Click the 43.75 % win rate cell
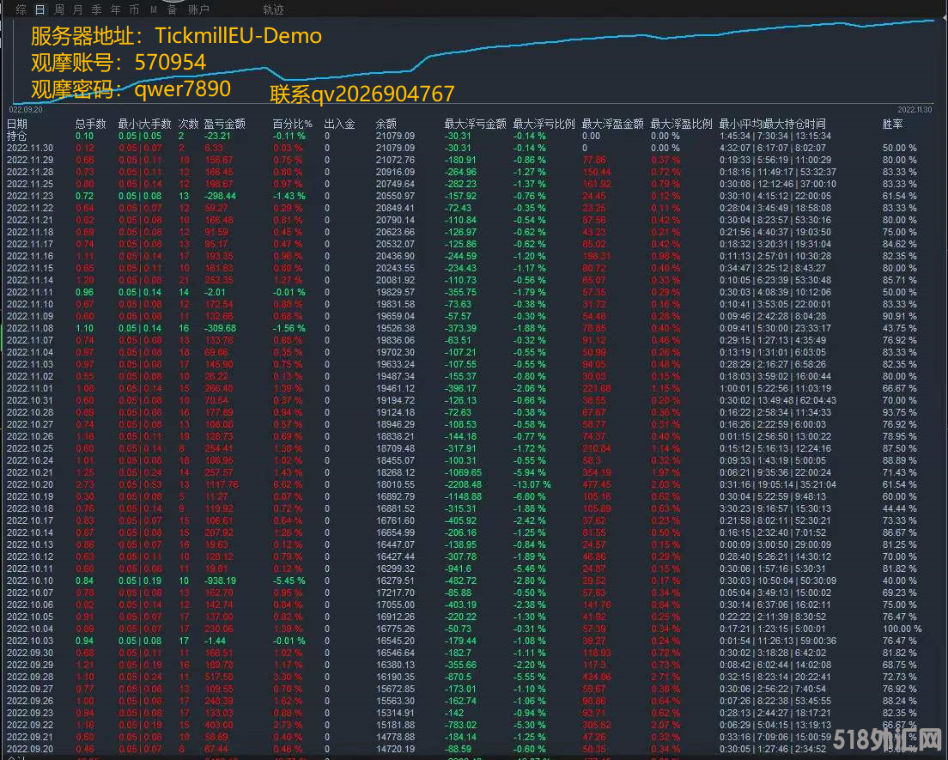Viewport: 948px width, 760px height. coord(900,328)
